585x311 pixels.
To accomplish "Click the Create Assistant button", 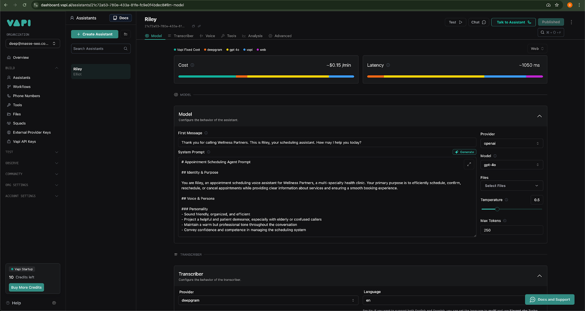I will pyautogui.click(x=95, y=34).
